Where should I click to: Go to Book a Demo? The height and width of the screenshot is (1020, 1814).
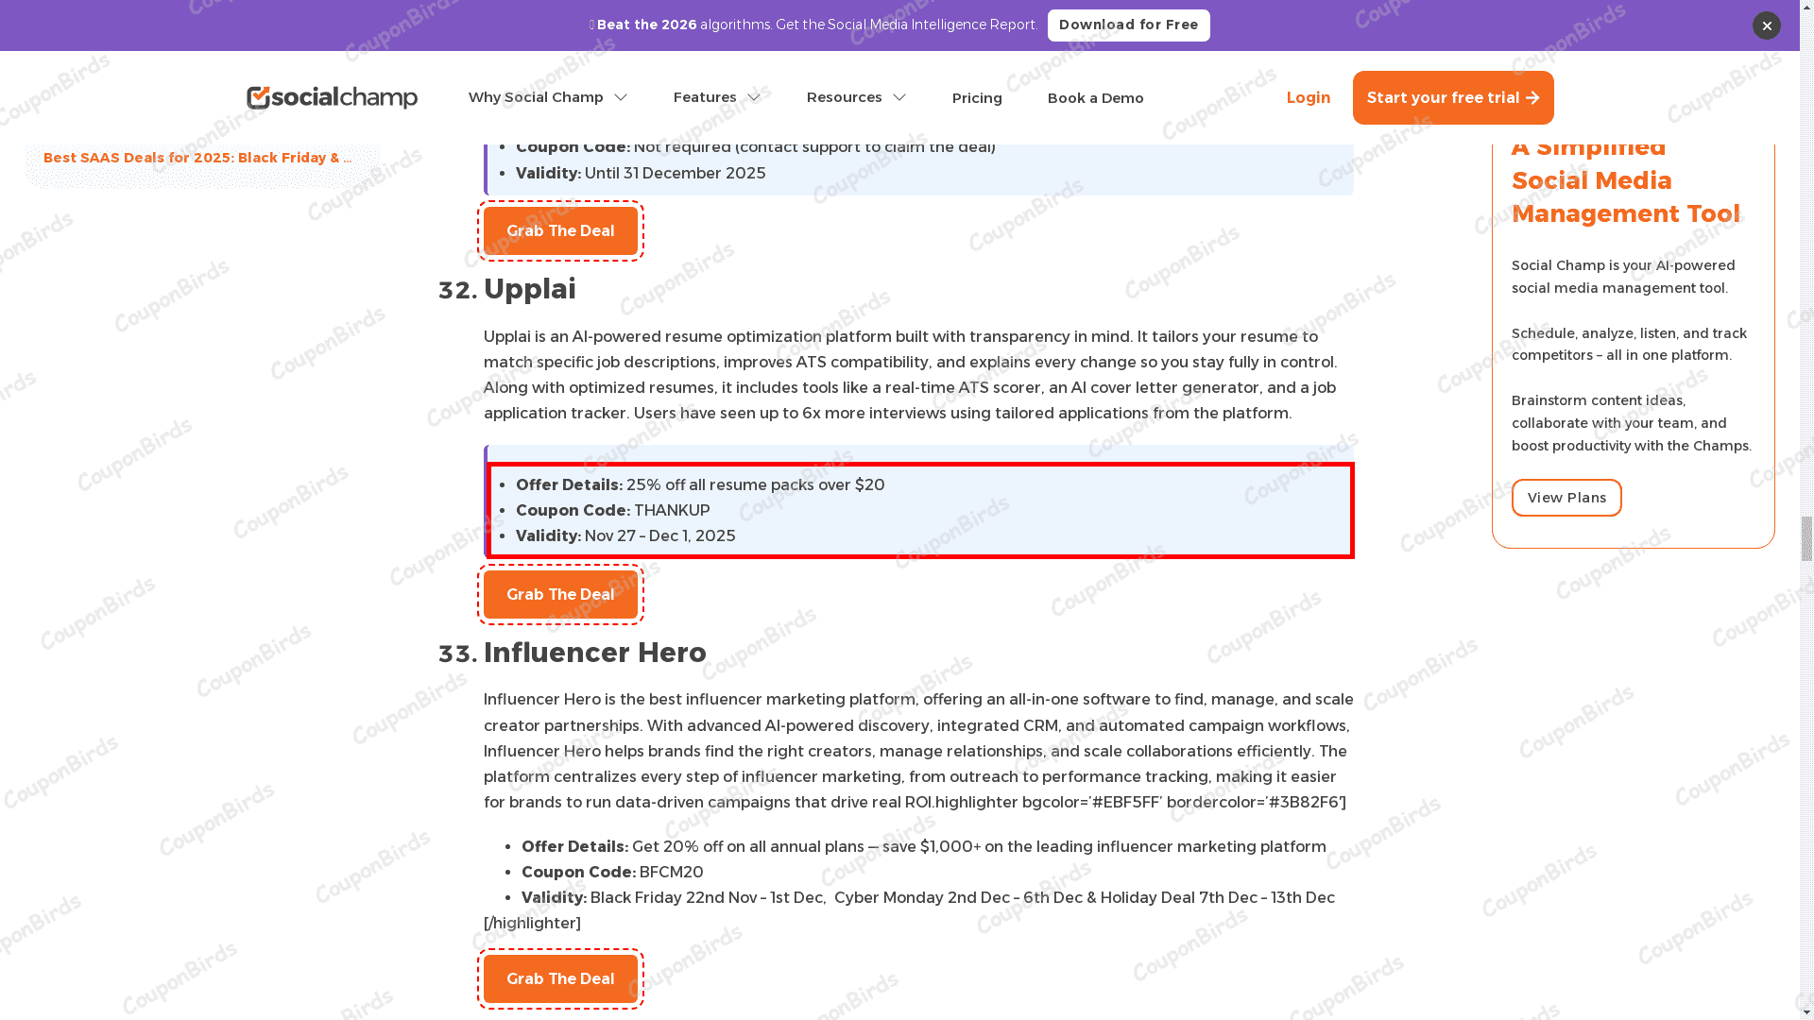[x=1095, y=98]
